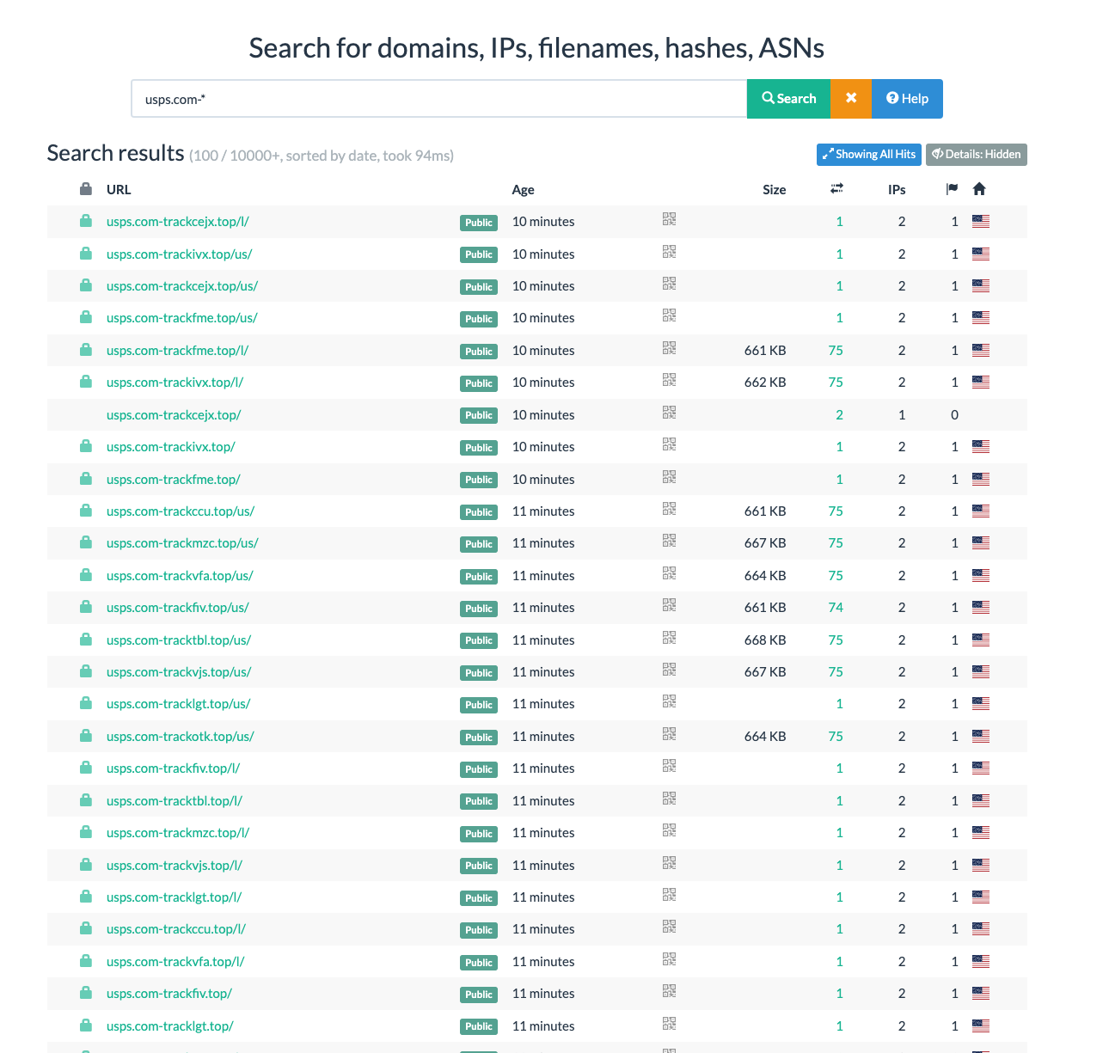Click the US flag beside usps.com-trackfme.top/us/
The image size is (1109, 1053).
[x=981, y=316]
